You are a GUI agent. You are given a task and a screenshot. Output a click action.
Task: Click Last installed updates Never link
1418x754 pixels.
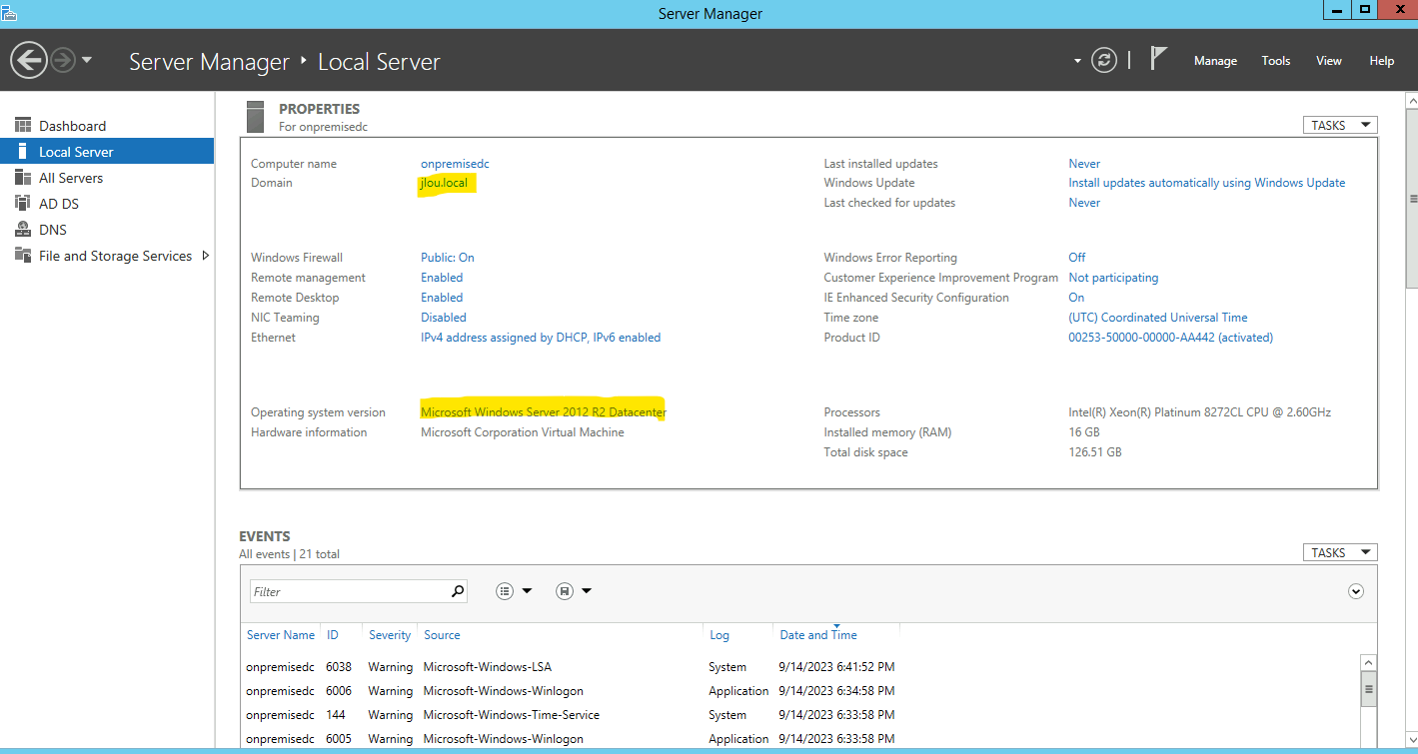point(1084,164)
